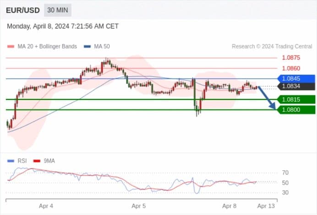Click the RSI 70 level label

pos(285,173)
